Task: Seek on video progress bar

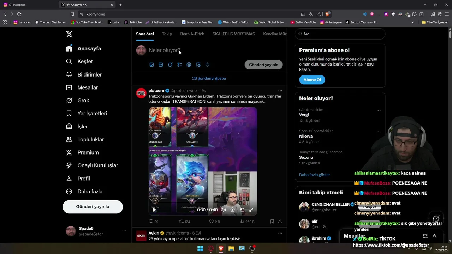Action: (203, 202)
